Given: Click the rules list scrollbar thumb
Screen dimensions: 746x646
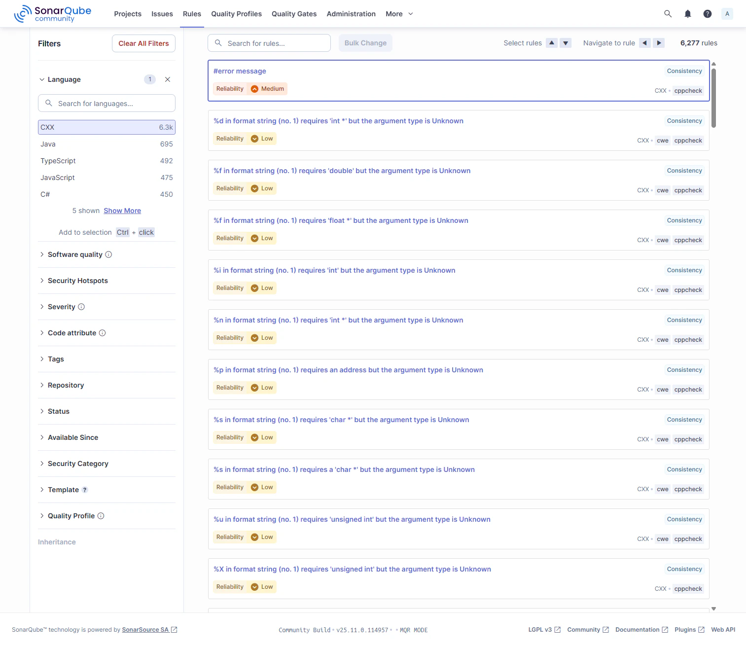Looking at the screenshot, I should pos(713,98).
